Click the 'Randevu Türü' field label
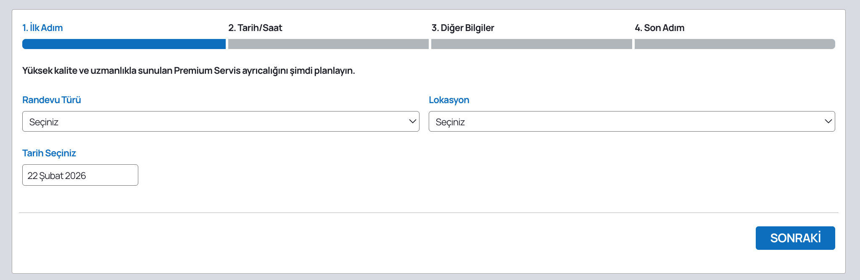Image resolution: width=860 pixels, height=280 pixels. (x=52, y=100)
